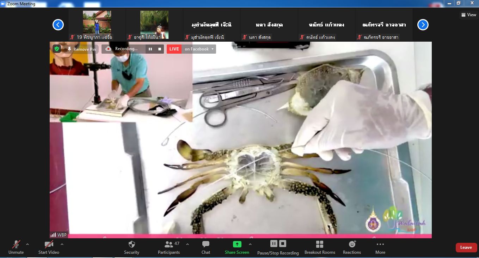Stop the recording in the top bar
The height and width of the screenshot is (258, 479).
click(x=160, y=49)
